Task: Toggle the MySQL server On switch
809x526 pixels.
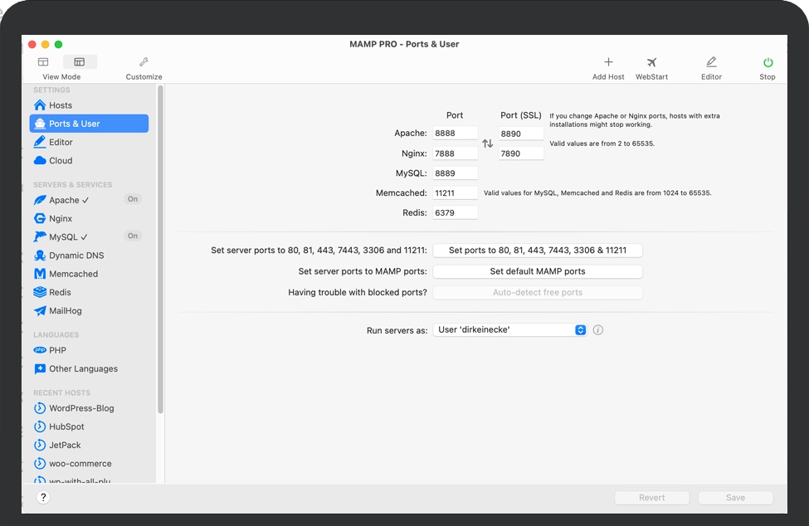Action: pos(132,236)
